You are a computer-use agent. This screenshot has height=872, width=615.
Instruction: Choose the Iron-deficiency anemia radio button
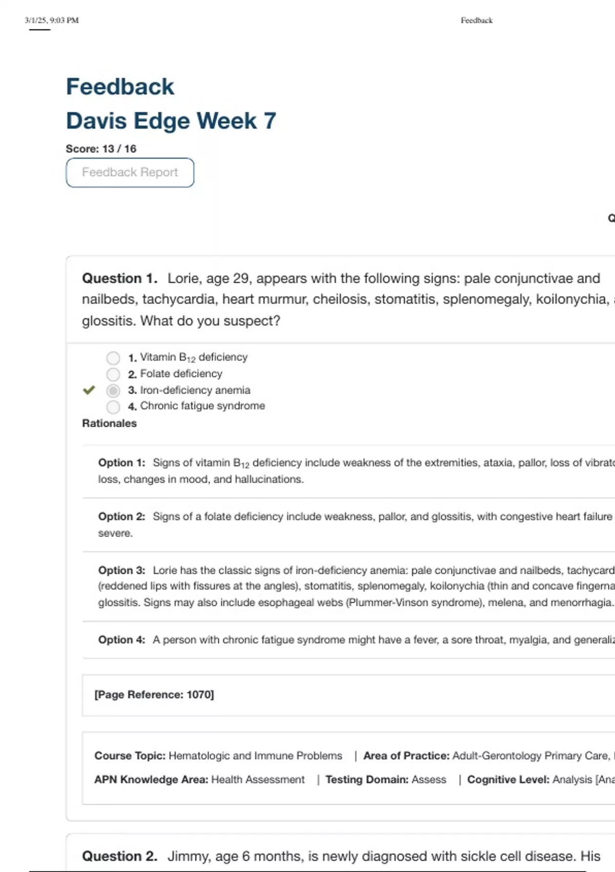click(x=113, y=391)
